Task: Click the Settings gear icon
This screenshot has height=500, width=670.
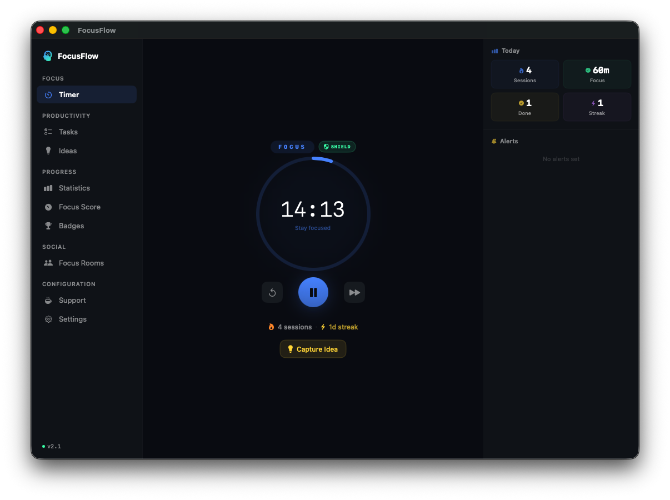Action: pyautogui.click(x=48, y=319)
